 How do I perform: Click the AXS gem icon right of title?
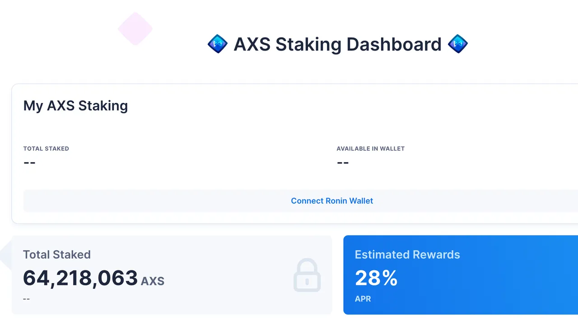458,44
